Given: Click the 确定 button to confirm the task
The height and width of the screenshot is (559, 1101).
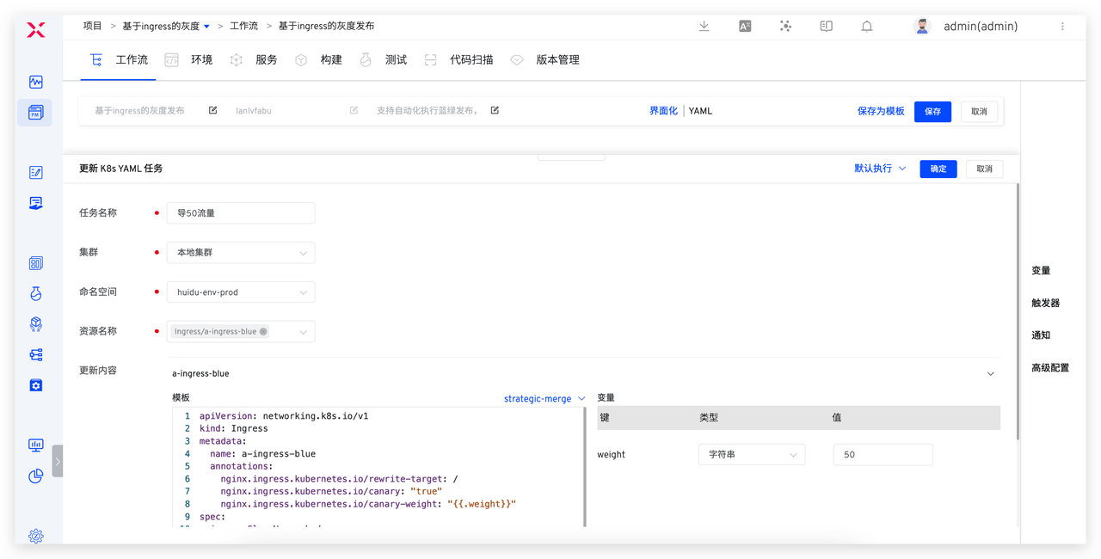Looking at the screenshot, I should 938,169.
